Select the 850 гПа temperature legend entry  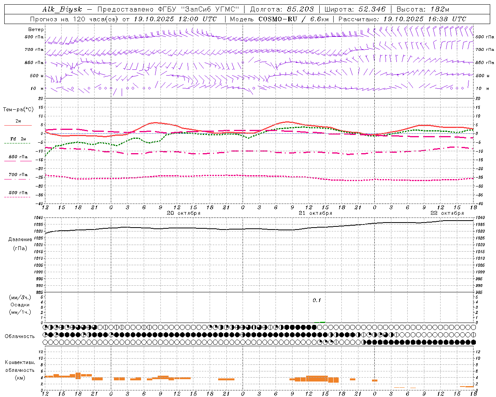[18, 157]
